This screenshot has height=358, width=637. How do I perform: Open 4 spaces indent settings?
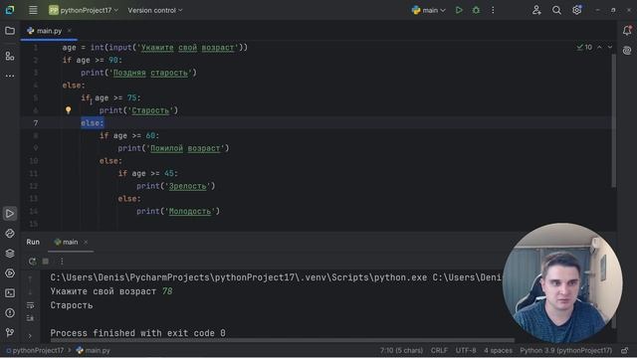click(x=498, y=350)
